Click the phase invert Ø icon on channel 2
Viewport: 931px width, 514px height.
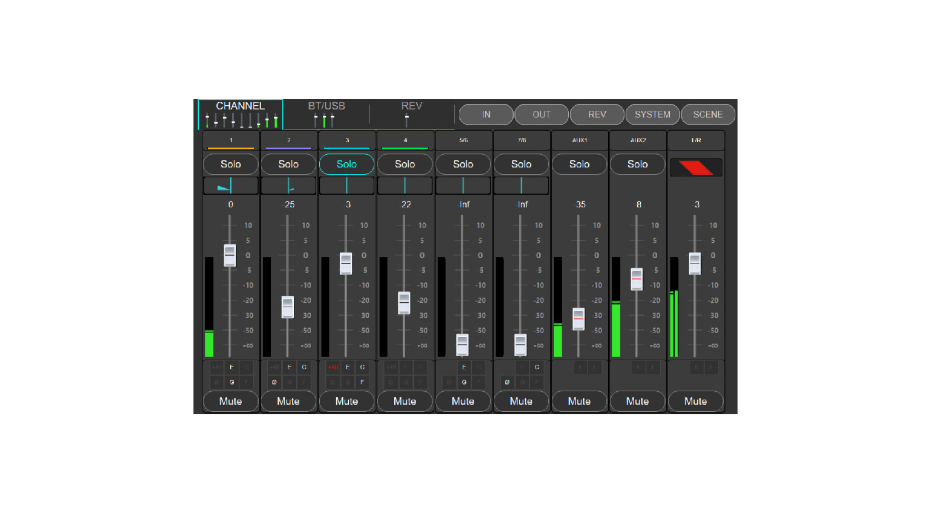coord(274,382)
